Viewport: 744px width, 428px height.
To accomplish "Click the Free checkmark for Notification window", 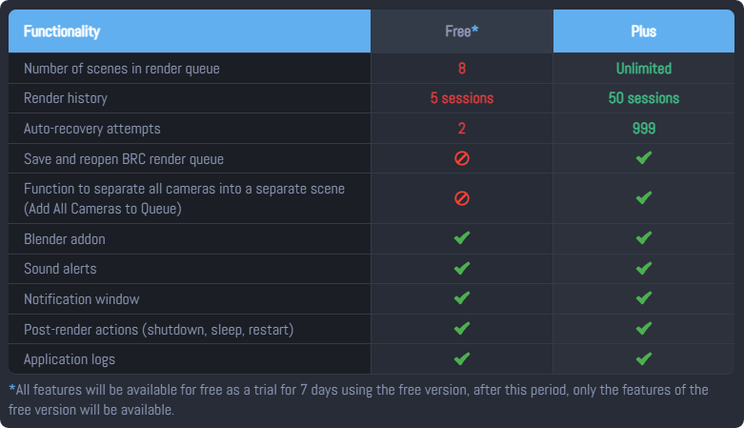I will pyautogui.click(x=462, y=297).
